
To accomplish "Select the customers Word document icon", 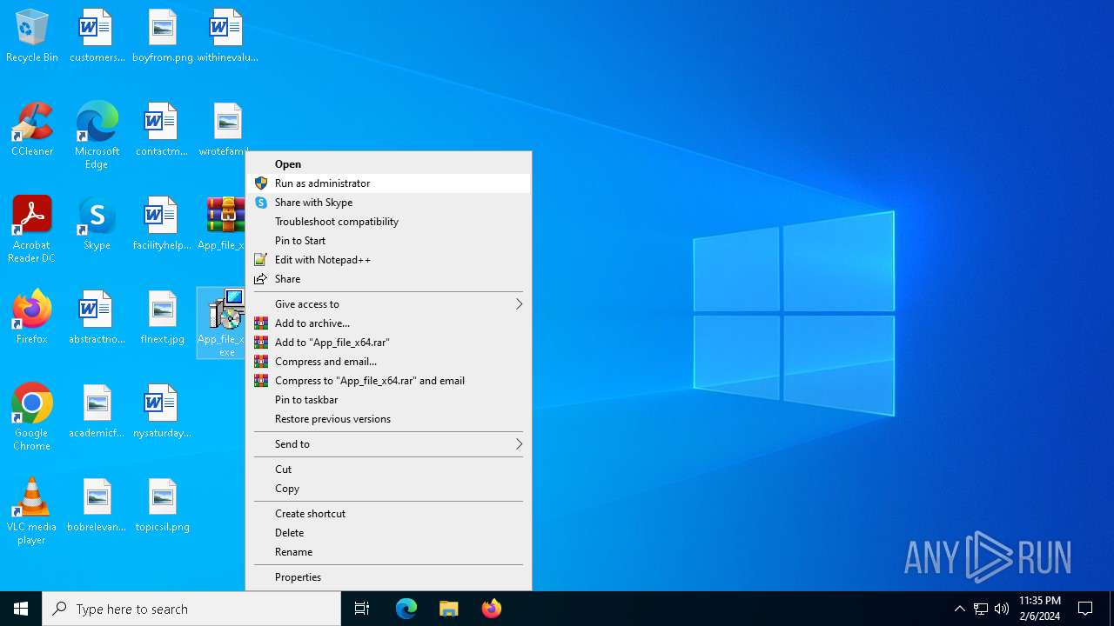I will 97,36.
